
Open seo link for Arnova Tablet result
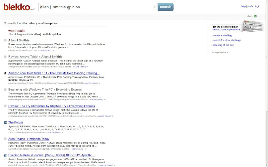83,66
